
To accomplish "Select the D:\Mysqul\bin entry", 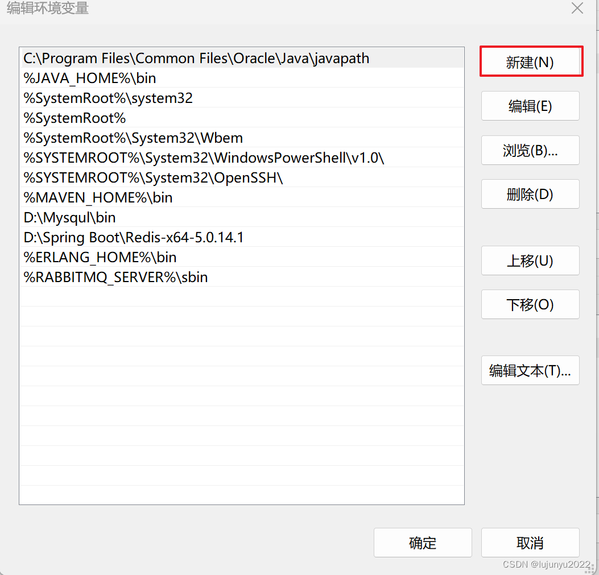I will pos(242,217).
